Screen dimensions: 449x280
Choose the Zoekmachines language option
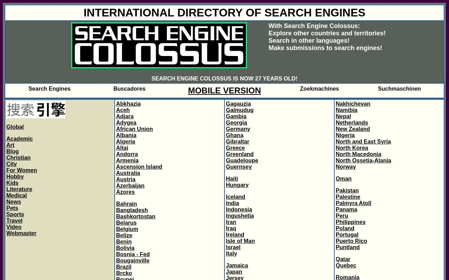click(319, 89)
